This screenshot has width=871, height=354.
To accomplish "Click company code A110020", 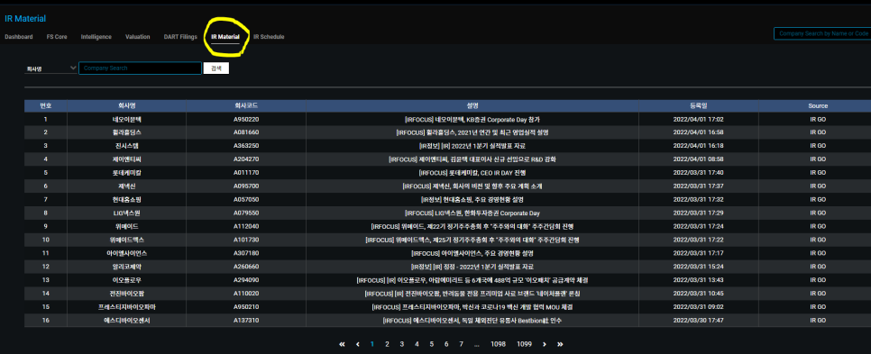I will (246, 294).
